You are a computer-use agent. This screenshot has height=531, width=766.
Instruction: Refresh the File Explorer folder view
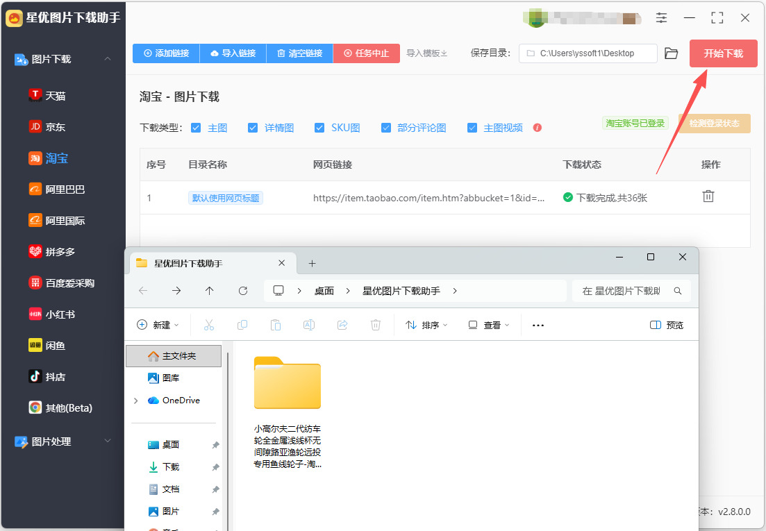(243, 291)
